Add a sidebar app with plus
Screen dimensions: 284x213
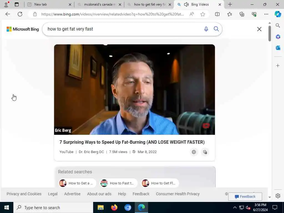coord(278,65)
